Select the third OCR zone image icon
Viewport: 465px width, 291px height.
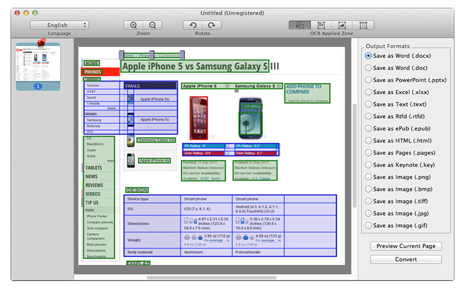coord(342,25)
